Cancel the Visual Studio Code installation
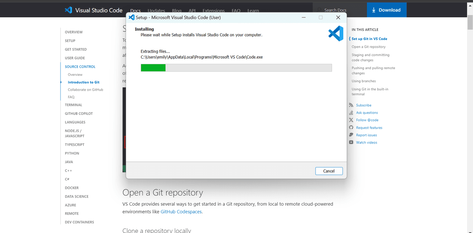This screenshot has width=473, height=233. pos(329,171)
